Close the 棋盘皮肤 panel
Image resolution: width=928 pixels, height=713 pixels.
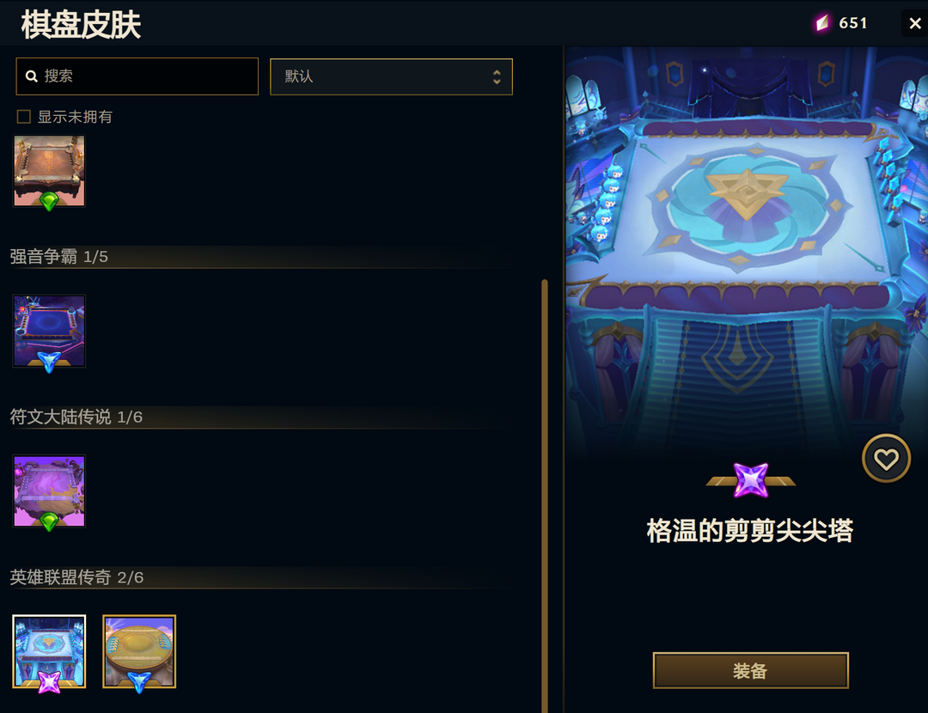(x=914, y=24)
